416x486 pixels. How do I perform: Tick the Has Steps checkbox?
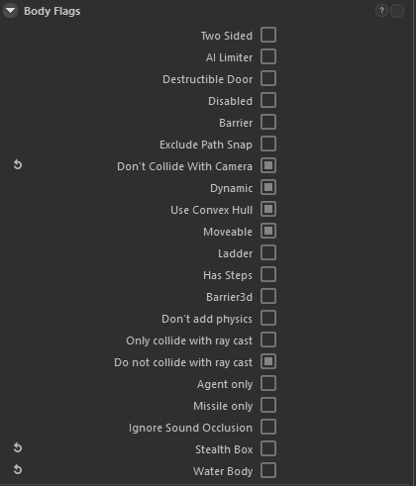pos(268,274)
